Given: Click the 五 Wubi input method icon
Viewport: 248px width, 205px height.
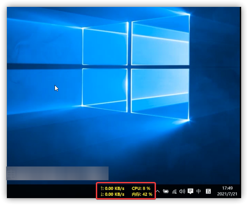Looking at the screenshot, I should (x=208, y=191).
